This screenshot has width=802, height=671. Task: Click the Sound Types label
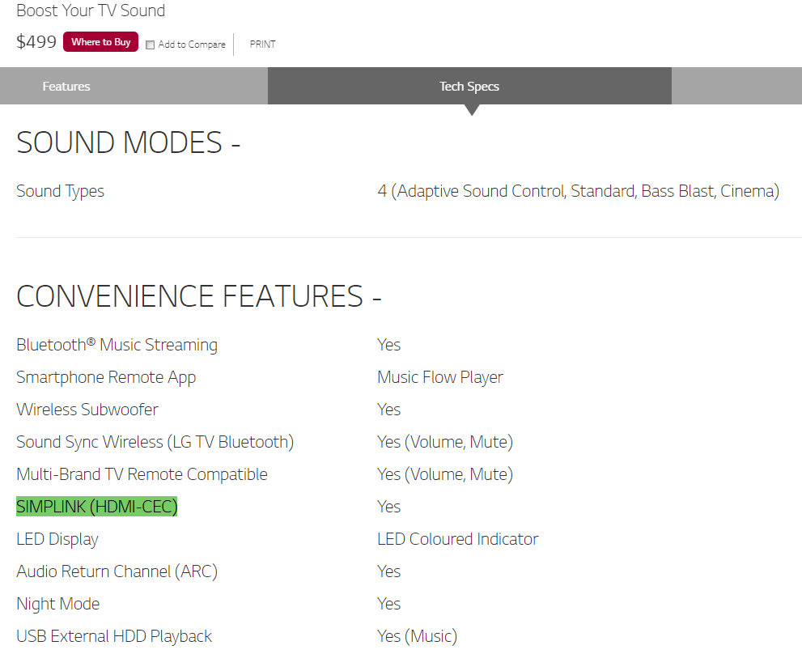point(60,192)
